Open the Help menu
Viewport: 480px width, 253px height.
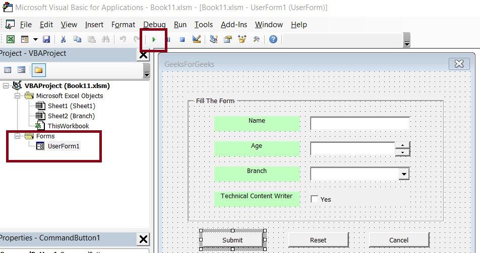click(x=299, y=25)
